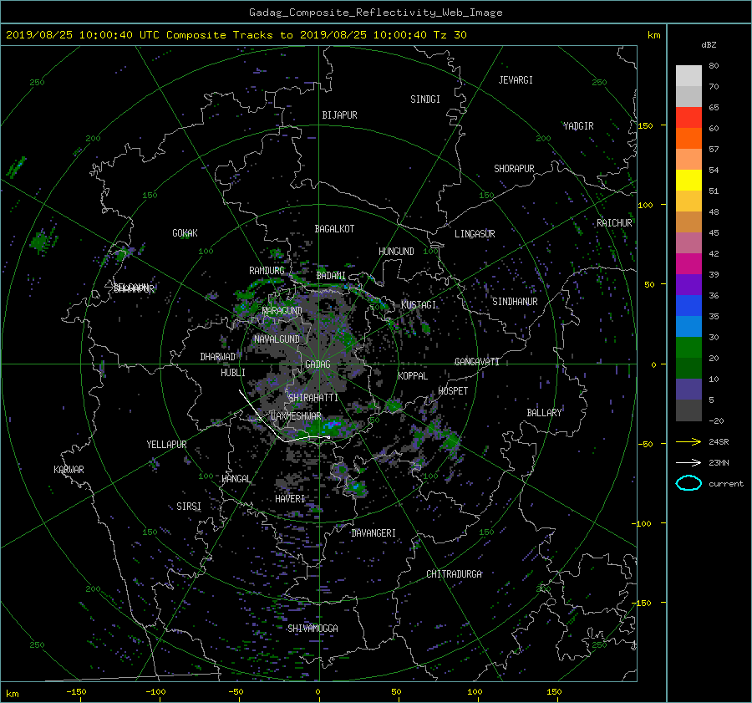Screen dimensions: 752x703
Task: Pick the dark gray -20 to 5 dBZ band
Action: pyautogui.click(x=688, y=410)
